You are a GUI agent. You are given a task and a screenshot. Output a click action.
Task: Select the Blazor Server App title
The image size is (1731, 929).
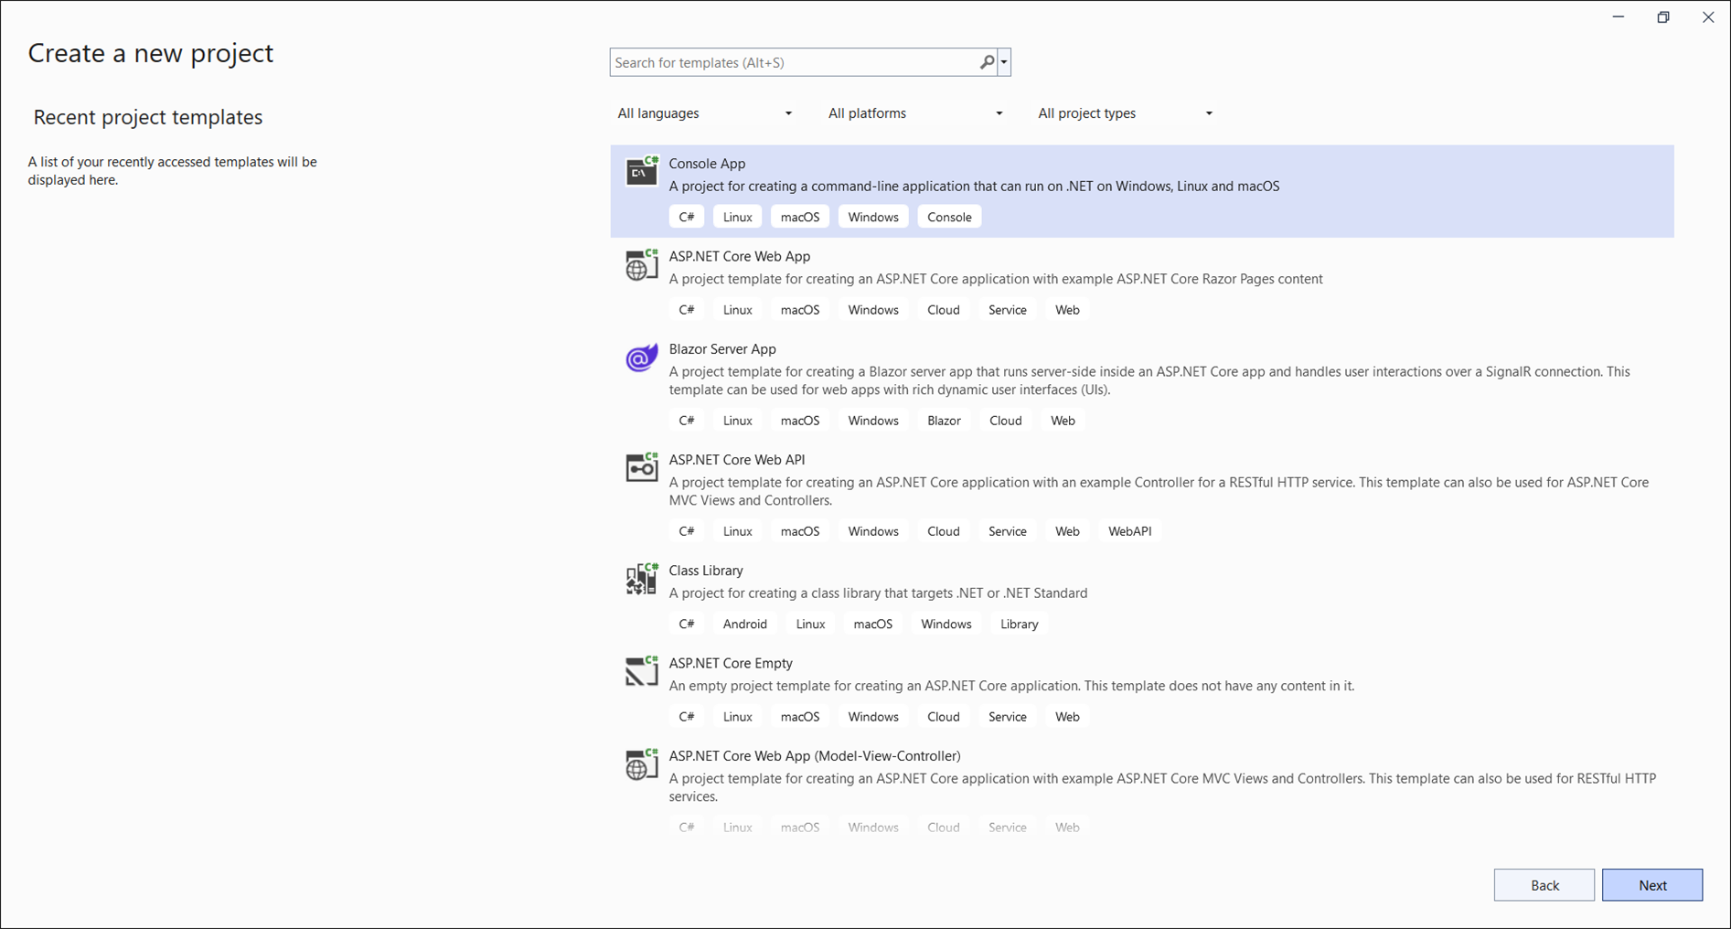(722, 349)
